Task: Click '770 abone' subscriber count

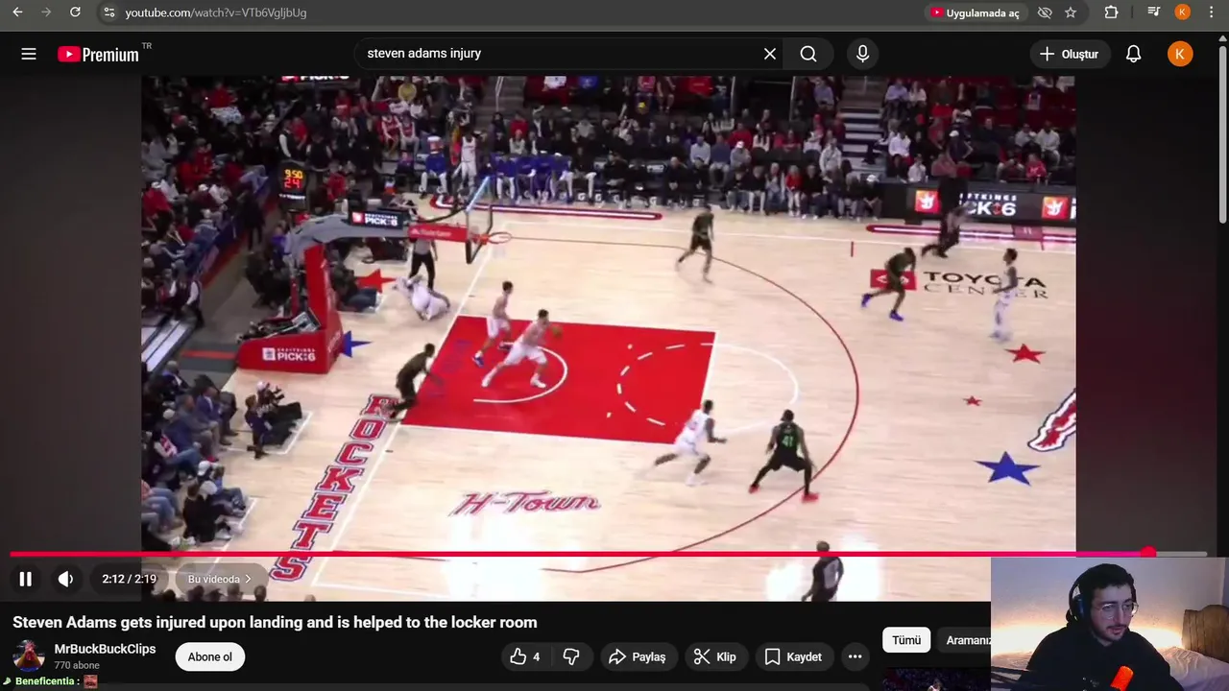Action: click(76, 665)
